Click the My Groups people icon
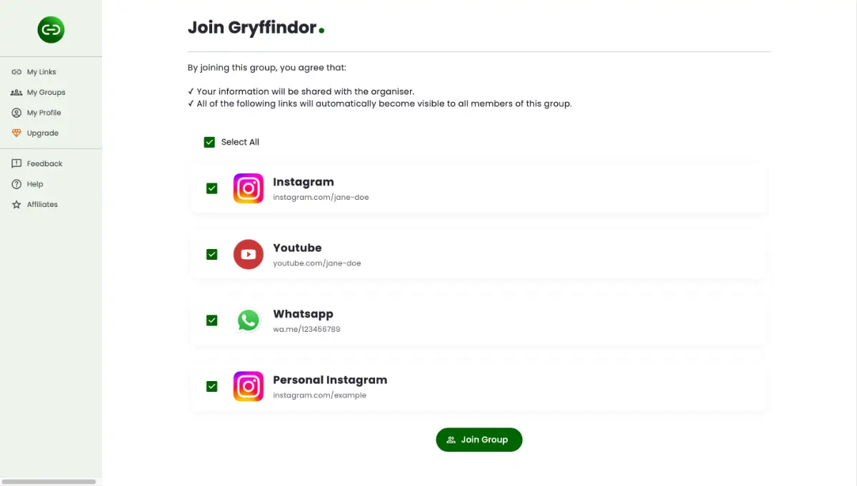Screen dimensions: 857x486 (x=16, y=92)
